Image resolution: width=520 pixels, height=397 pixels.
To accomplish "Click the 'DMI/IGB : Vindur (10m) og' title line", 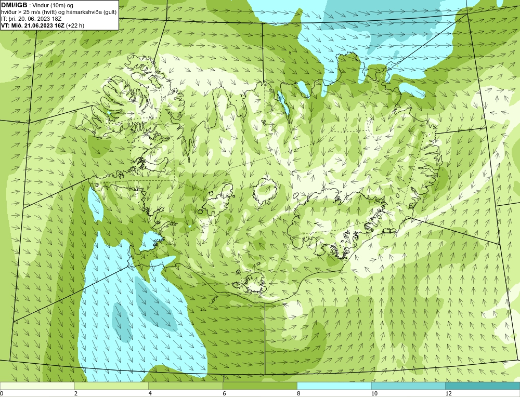I will [x=37, y=5].
